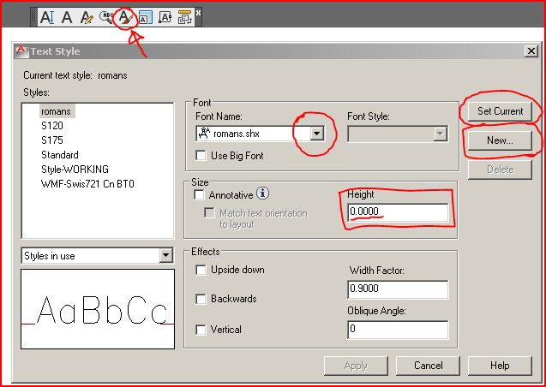Viewport: 546px width, 387px height.
Task: Click the Text toolbar drag handle
Action: pos(33,17)
